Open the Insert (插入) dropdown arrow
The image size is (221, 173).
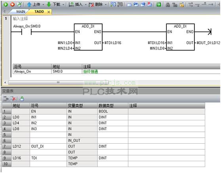pyautogui.click(x=86, y=5)
